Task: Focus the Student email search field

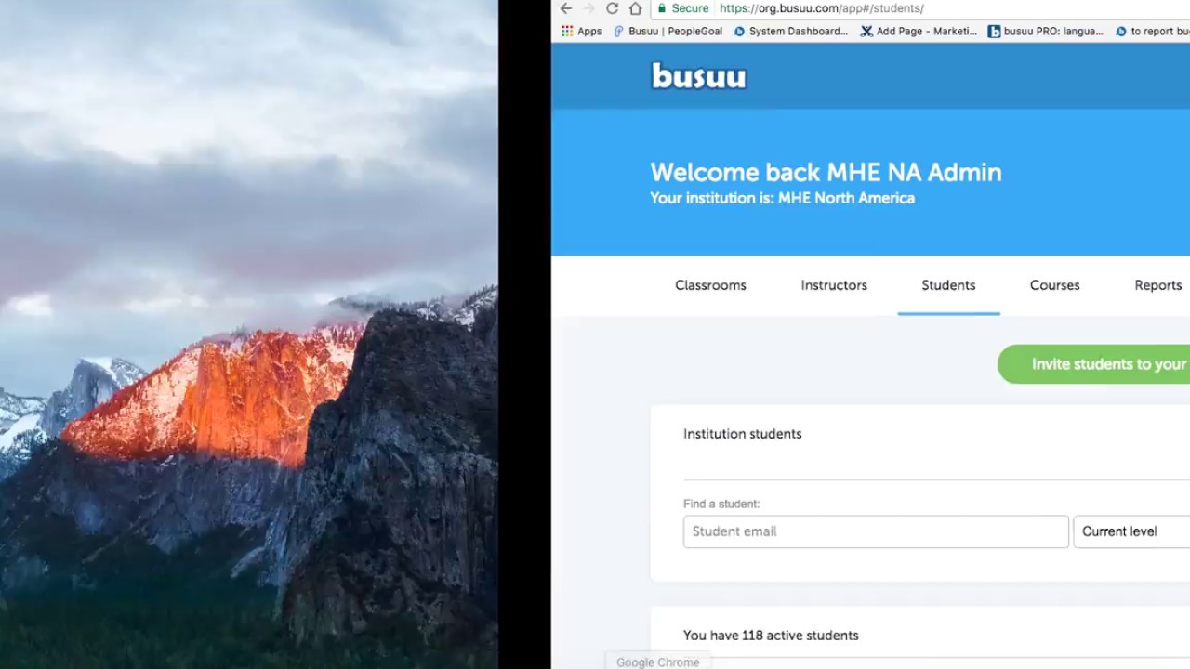Action: coord(876,531)
